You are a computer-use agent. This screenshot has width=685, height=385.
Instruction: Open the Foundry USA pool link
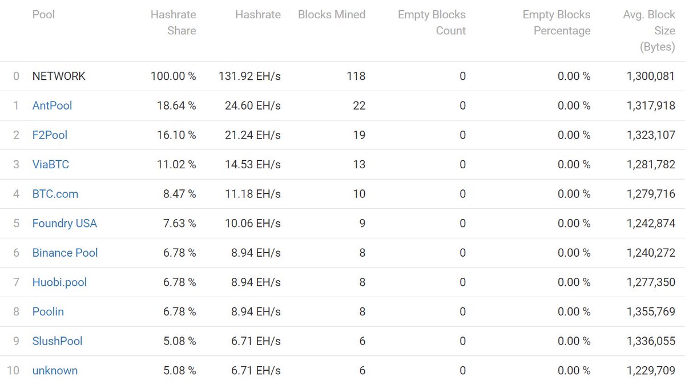[x=65, y=224]
